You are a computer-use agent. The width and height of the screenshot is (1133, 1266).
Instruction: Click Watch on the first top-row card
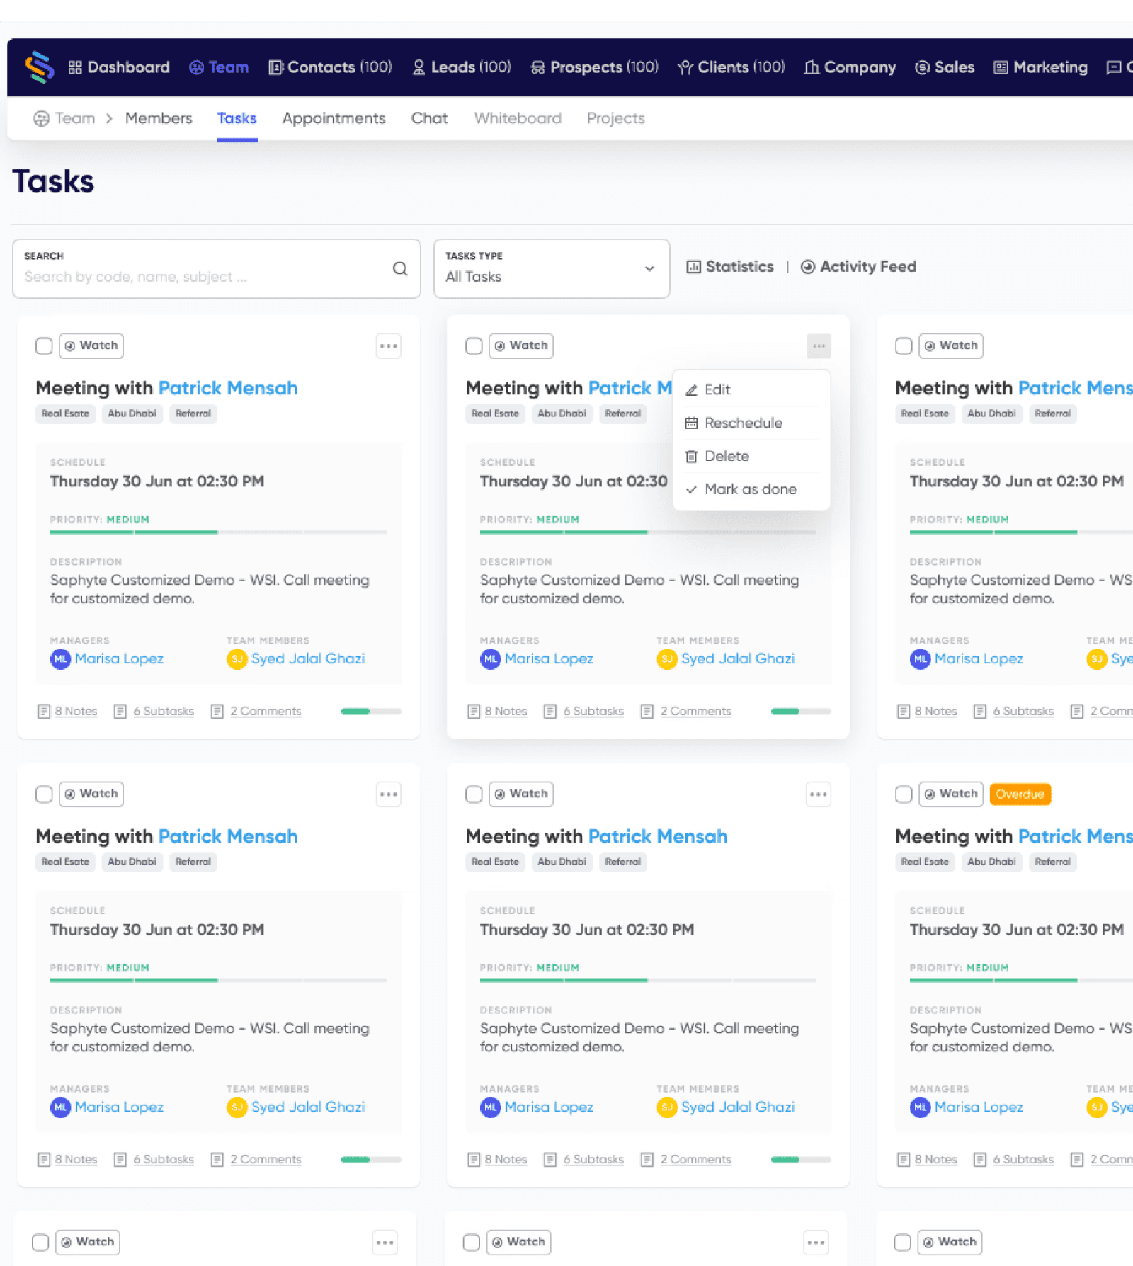click(x=91, y=346)
